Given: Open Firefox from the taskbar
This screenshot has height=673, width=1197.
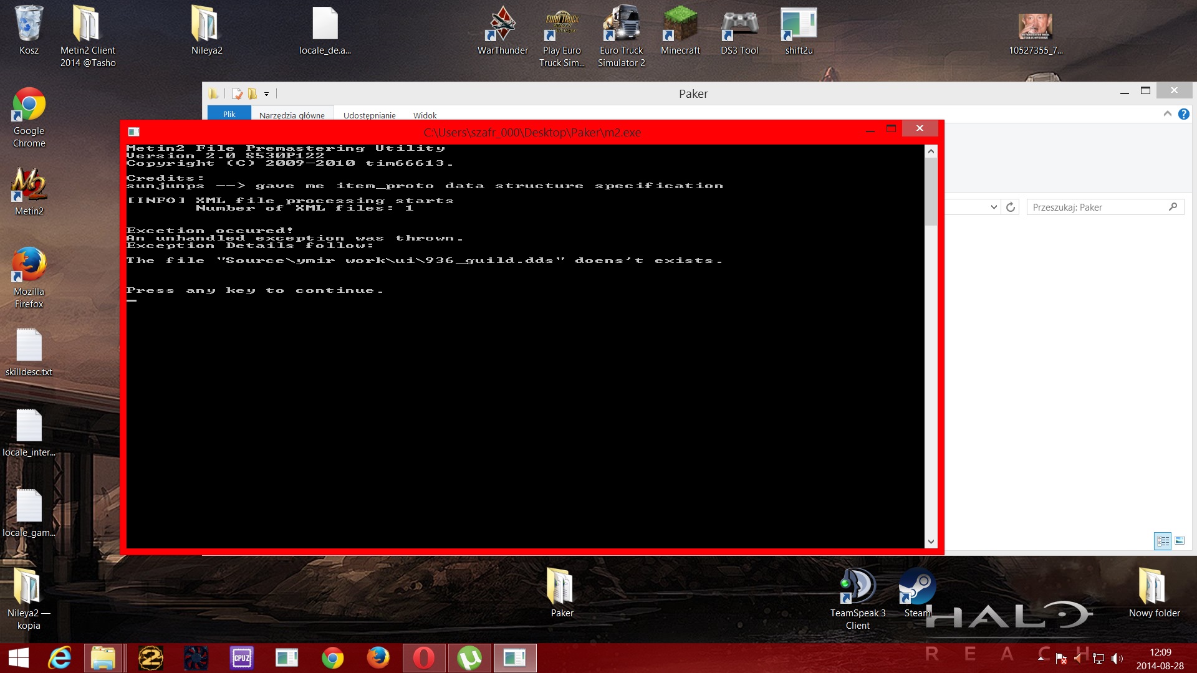Looking at the screenshot, I should pos(378,658).
